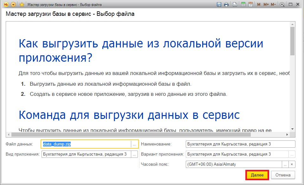Click the Save icon in title bar

pyautogui.click(x=219, y=4)
